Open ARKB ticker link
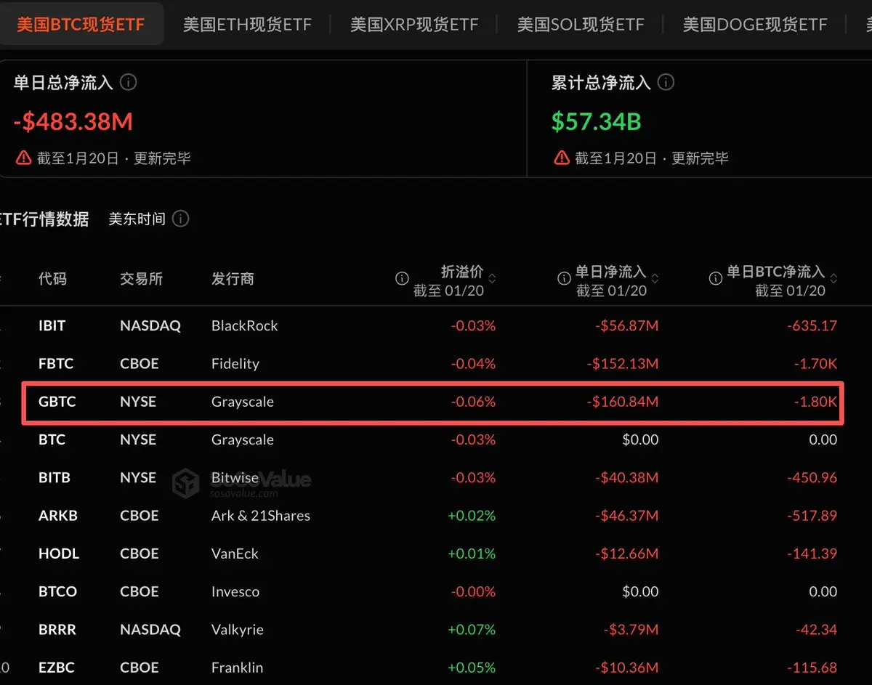The width and height of the screenshot is (872, 685). pos(58,515)
